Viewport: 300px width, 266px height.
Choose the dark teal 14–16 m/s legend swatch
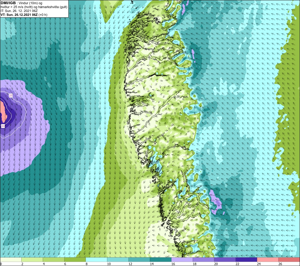click(161, 259)
